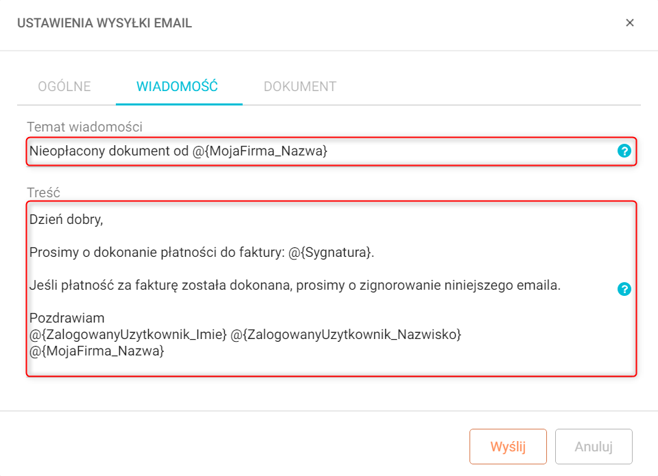This screenshot has height=476, width=658.
Task: Place cursor on the @{ZalogowanyUzytkownik_Imie} placeholder
Action: pos(128,334)
